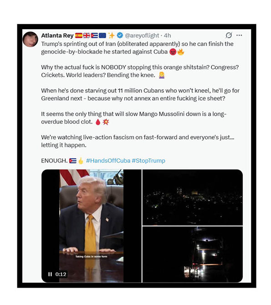Click the 4h post timestamp
This screenshot has height=305, width=271.
[168, 36]
